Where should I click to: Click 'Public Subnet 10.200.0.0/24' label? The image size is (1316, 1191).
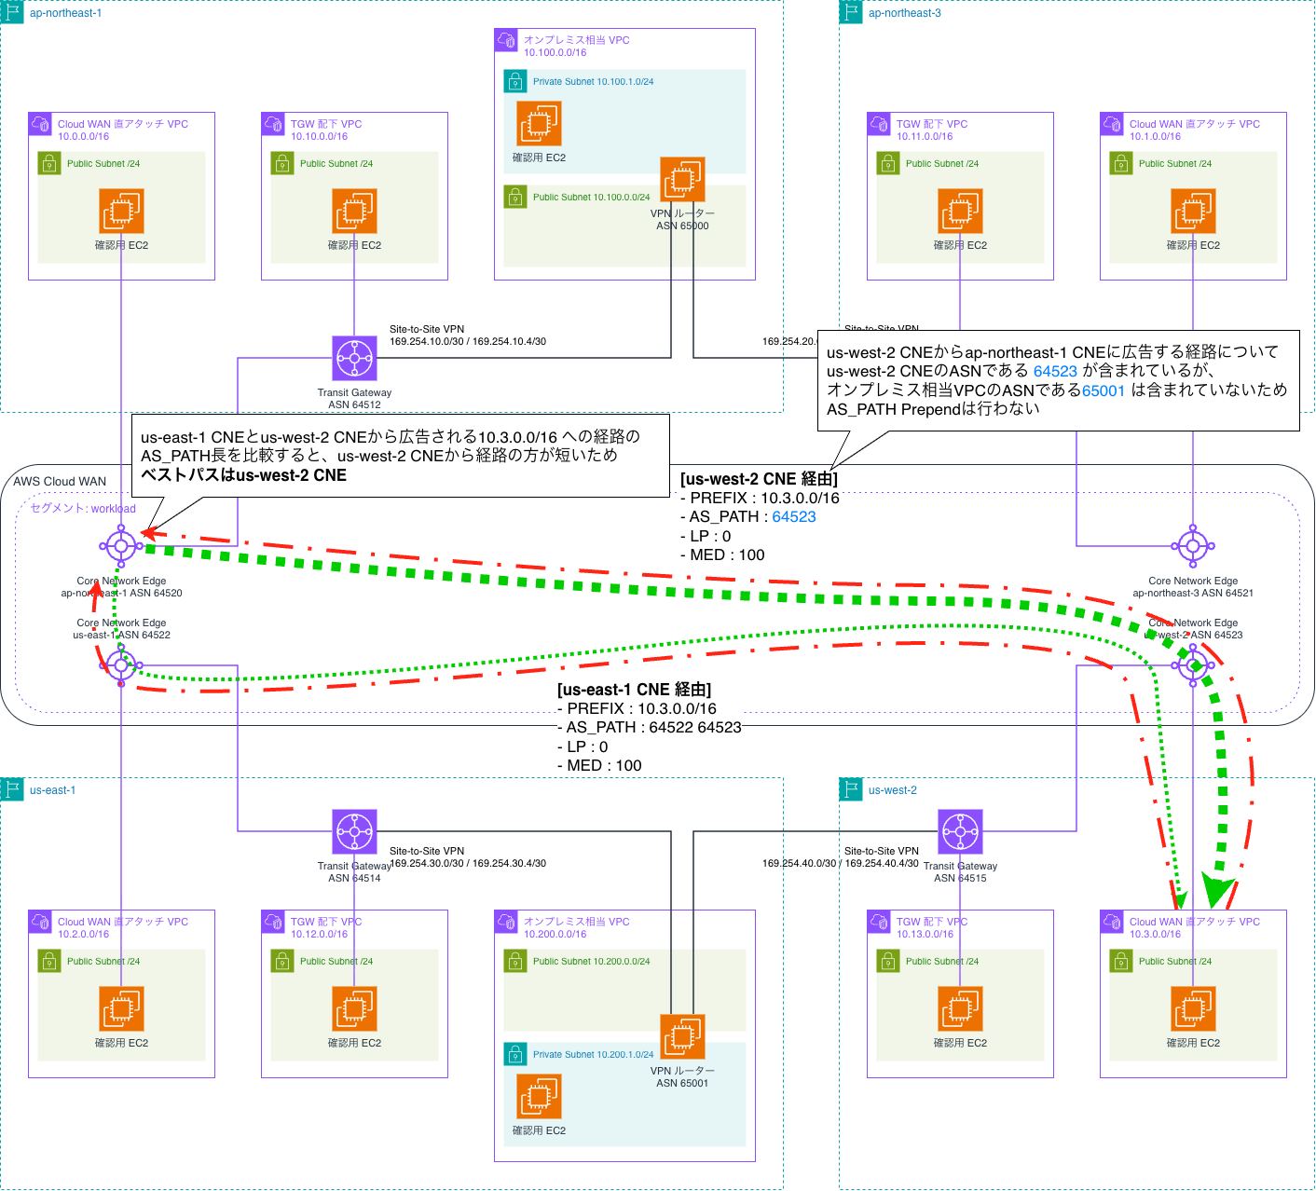(x=592, y=962)
